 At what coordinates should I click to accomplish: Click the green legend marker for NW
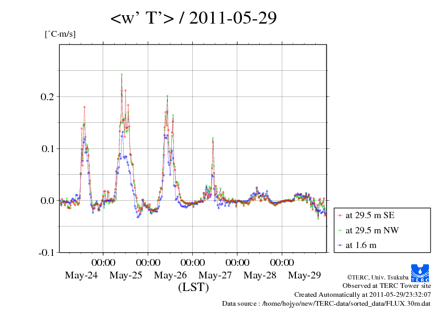[340, 231]
